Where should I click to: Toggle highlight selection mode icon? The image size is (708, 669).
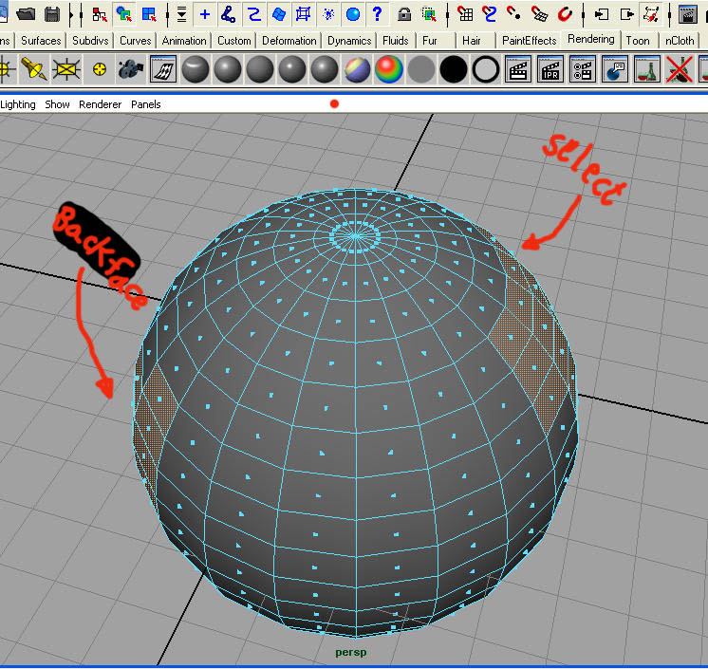tap(429, 14)
